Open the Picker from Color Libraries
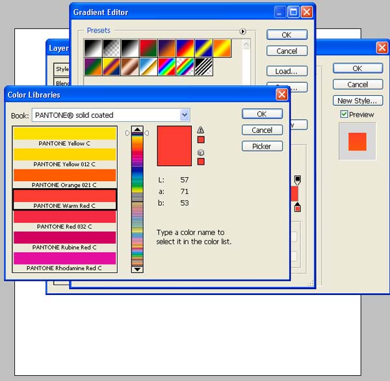390x381 pixels. coord(262,147)
